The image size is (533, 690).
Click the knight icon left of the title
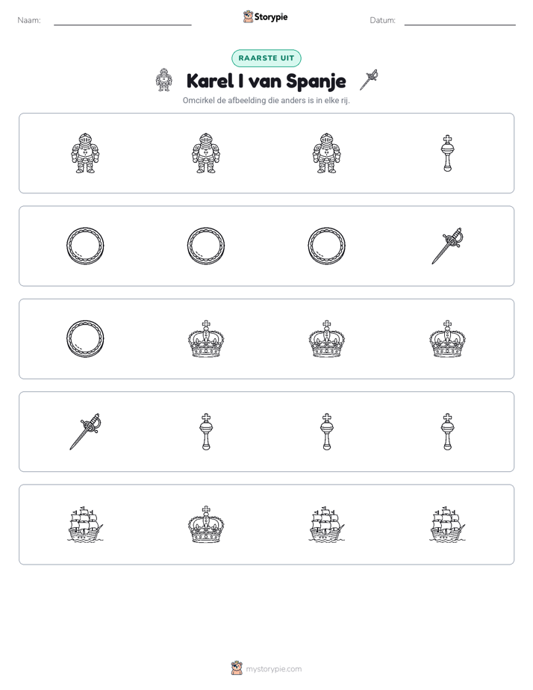tap(163, 80)
